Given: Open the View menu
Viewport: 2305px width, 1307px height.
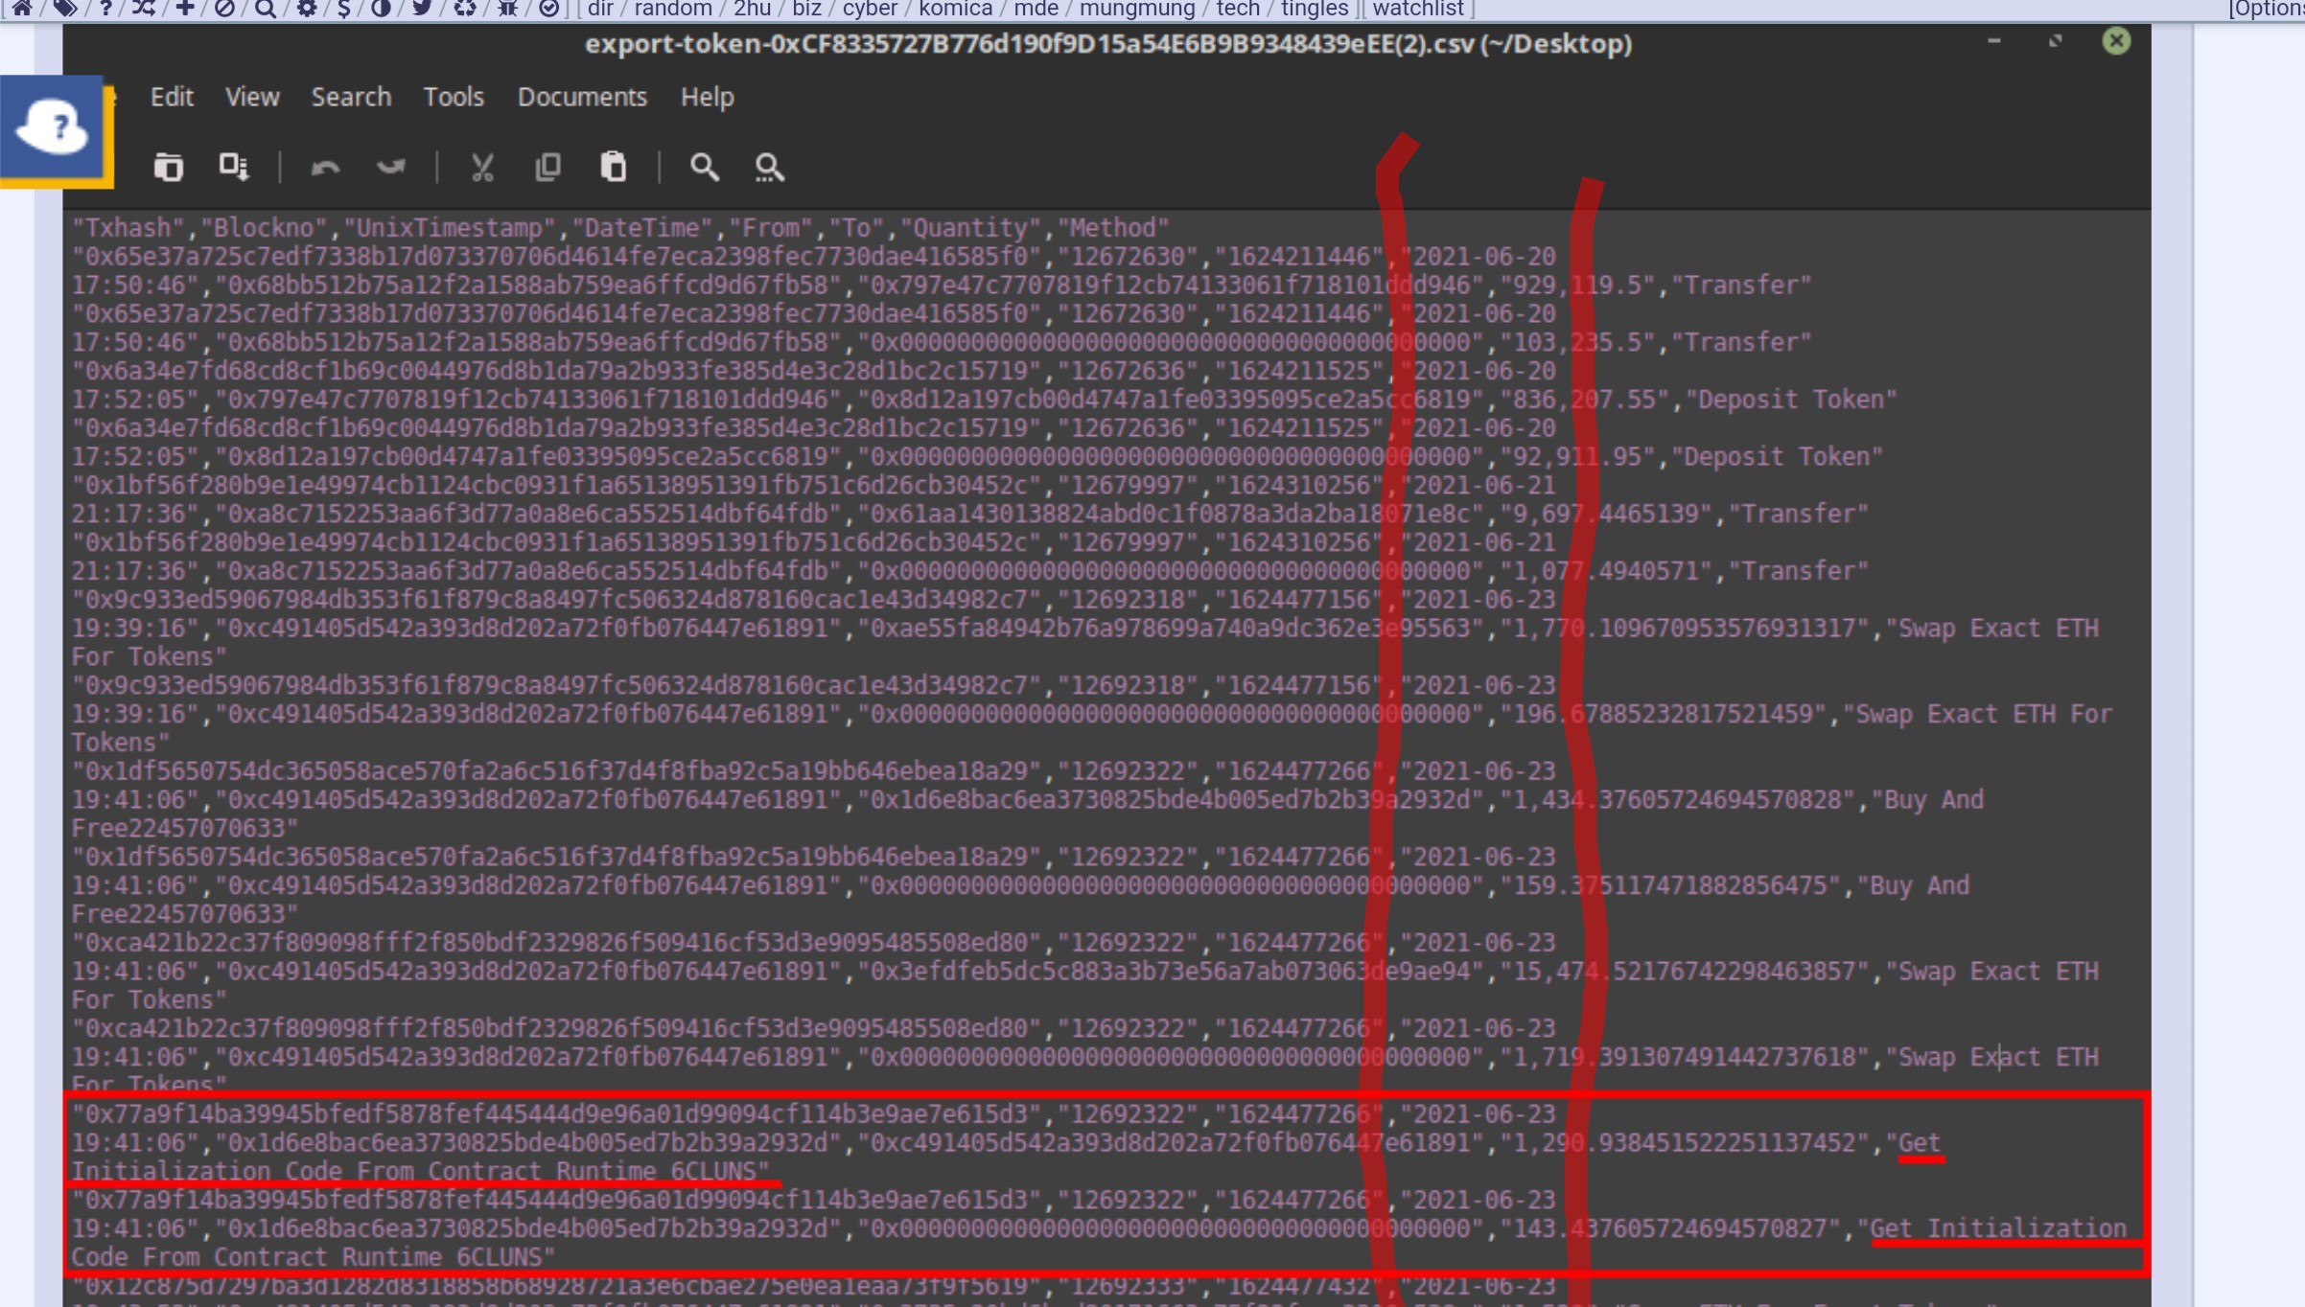Looking at the screenshot, I should 252,97.
